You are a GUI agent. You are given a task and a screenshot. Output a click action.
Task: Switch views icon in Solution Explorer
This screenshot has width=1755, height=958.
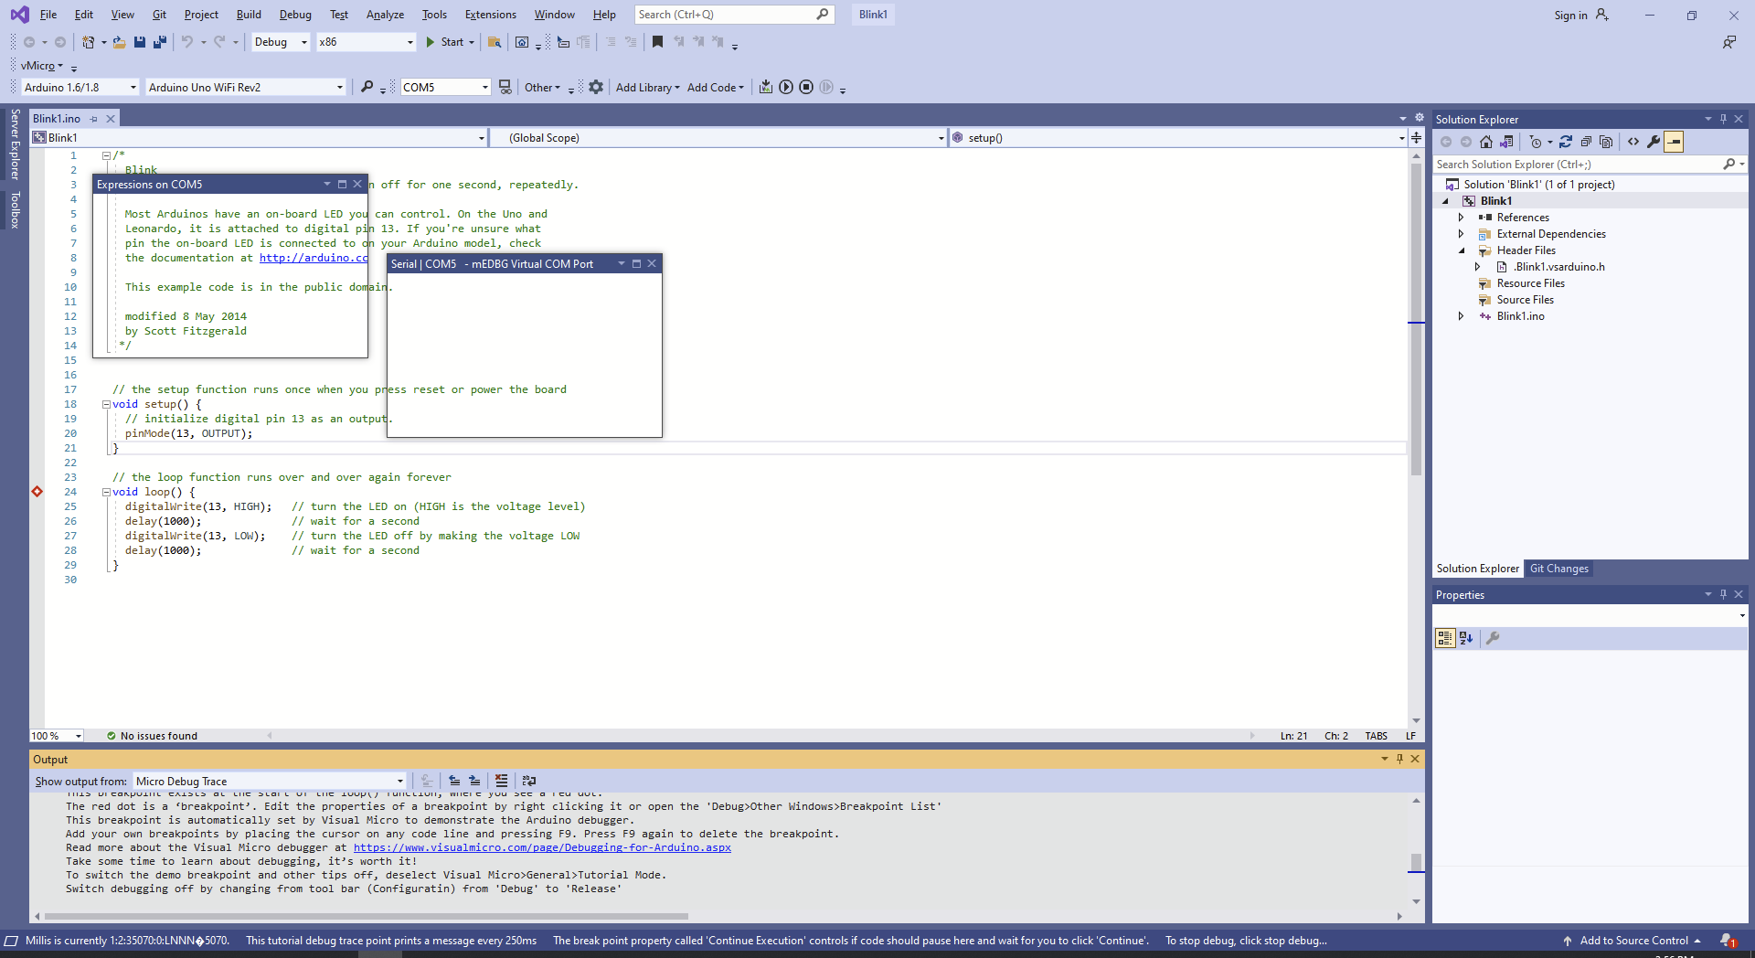(x=1507, y=142)
